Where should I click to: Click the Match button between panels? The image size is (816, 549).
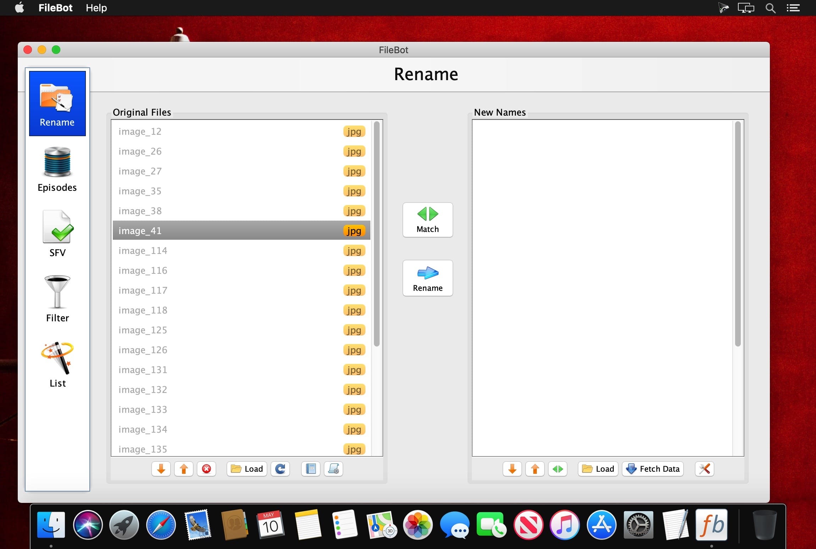coord(427,220)
